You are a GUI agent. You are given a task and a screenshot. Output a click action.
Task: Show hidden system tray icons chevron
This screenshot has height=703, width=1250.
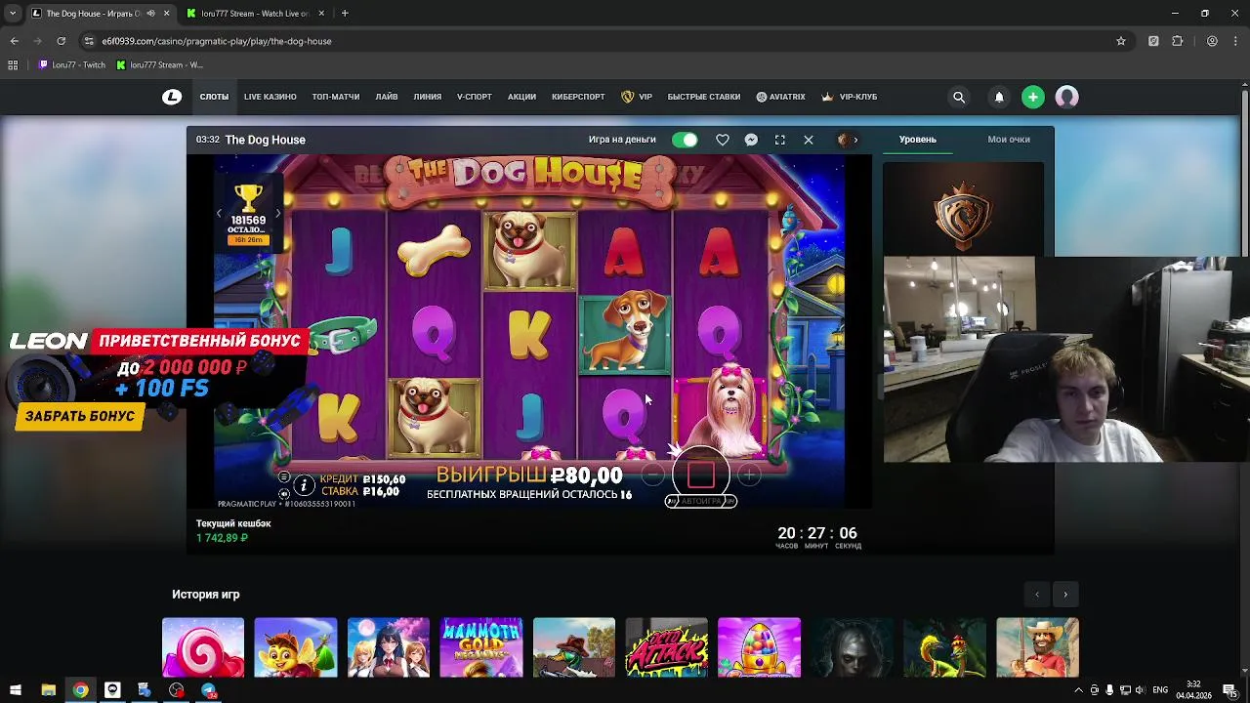(x=1079, y=690)
